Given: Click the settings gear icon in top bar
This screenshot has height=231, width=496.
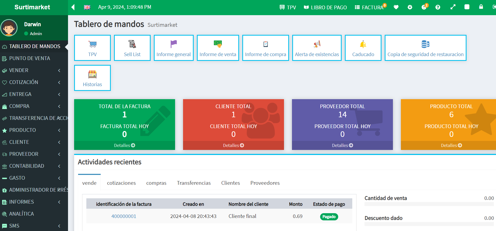Looking at the screenshot, I should [x=410, y=7].
